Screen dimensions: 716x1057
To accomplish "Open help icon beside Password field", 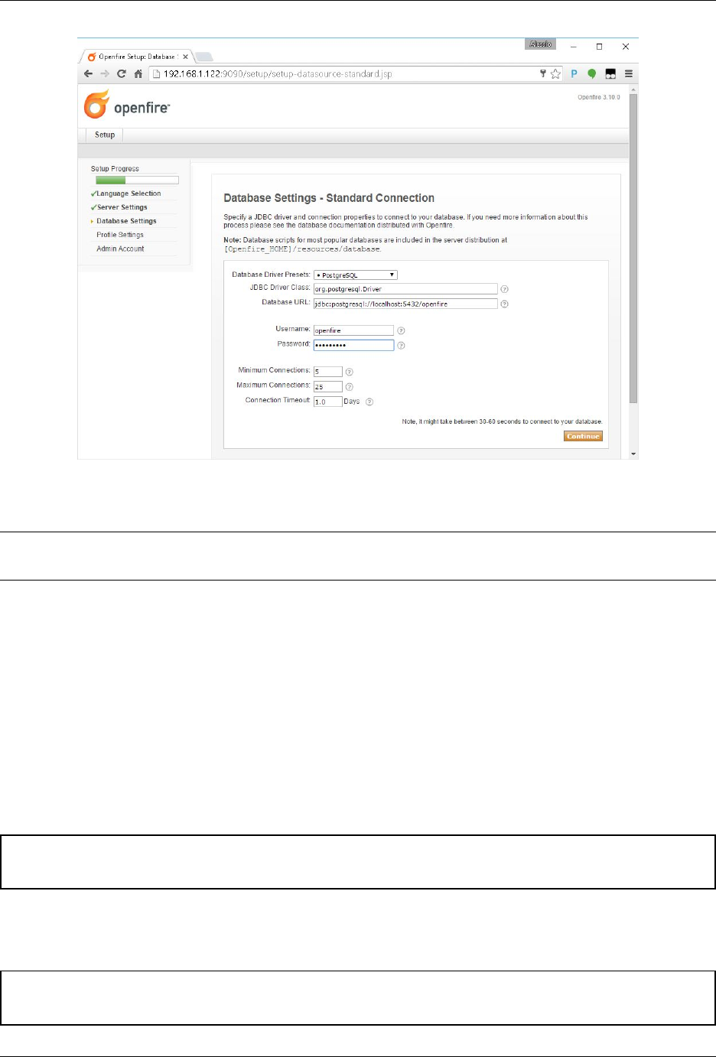I will pos(401,346).
